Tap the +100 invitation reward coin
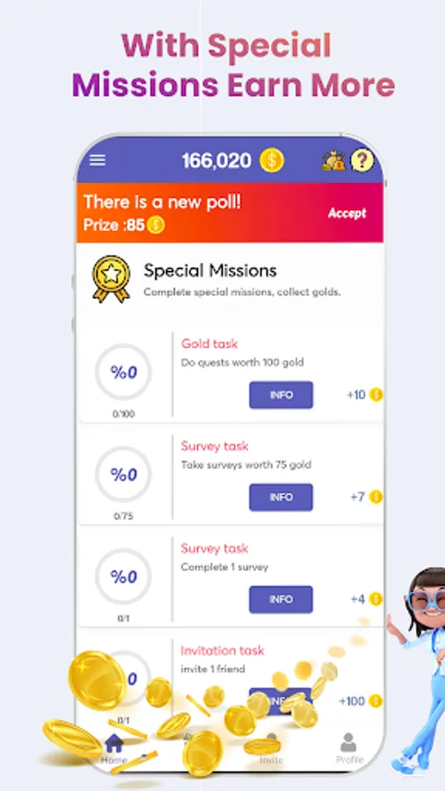445x791 pixels. pos(376,700)
